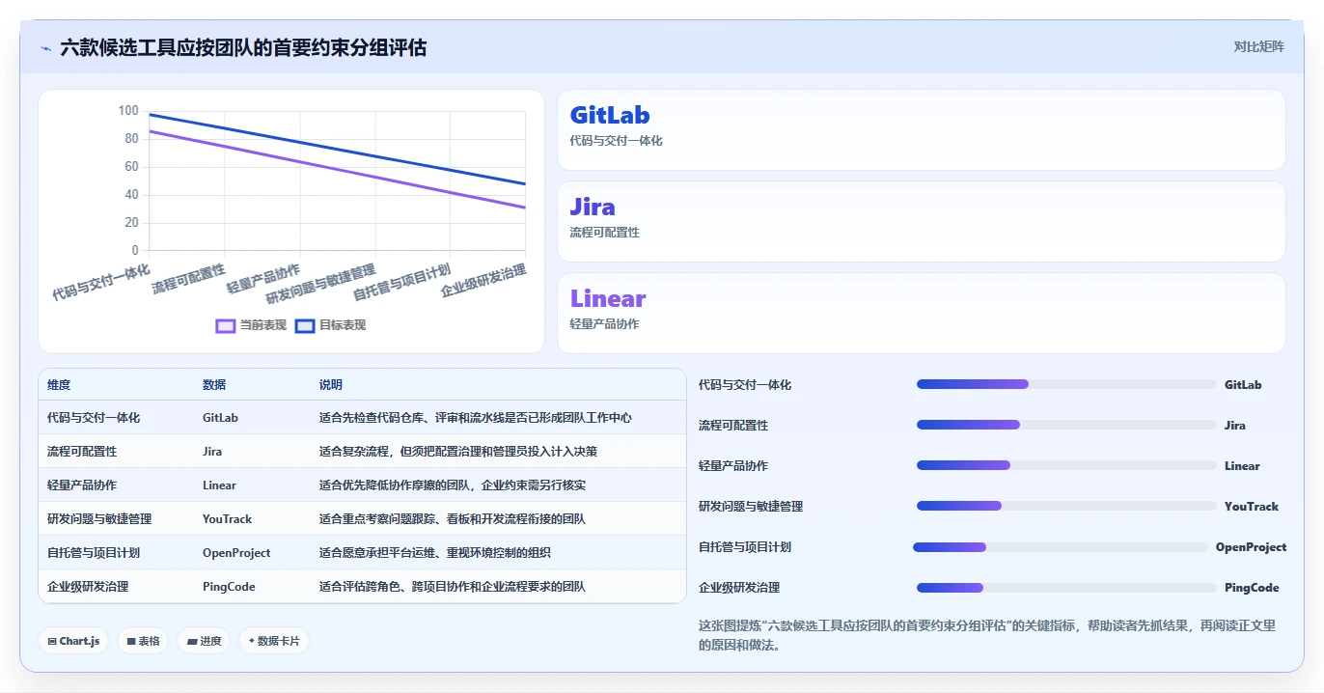Click the lightning icon beside the title
This screenshot has width=1324, height=693.
pos(45,48)
